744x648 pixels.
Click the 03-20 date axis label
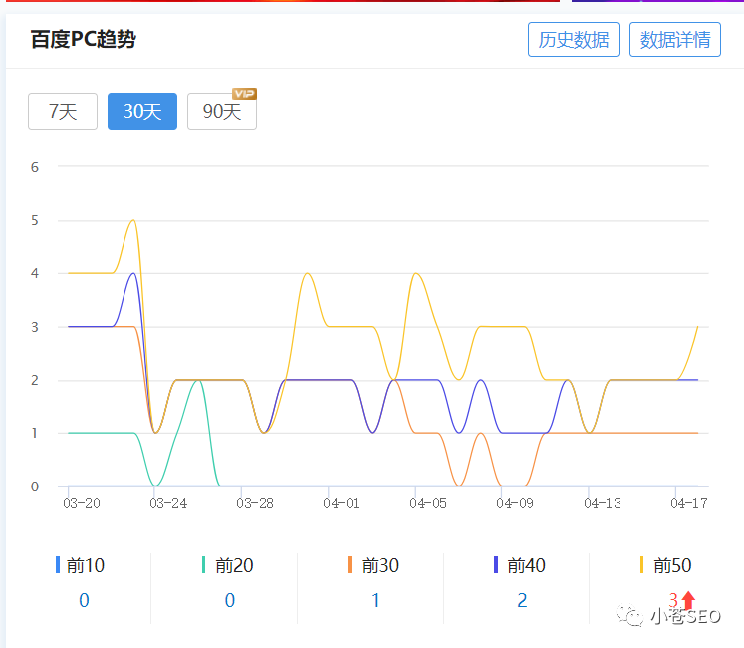click(x=82, y=503)
